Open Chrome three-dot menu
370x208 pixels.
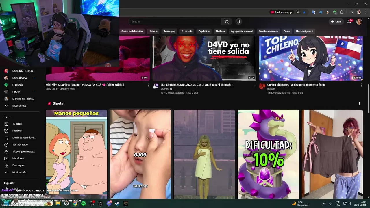click(365, 12)
